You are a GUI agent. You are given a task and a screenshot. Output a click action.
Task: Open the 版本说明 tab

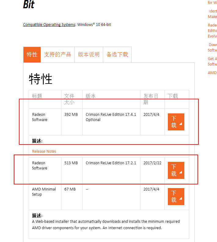pyautogui.click(x=89, y=55)
